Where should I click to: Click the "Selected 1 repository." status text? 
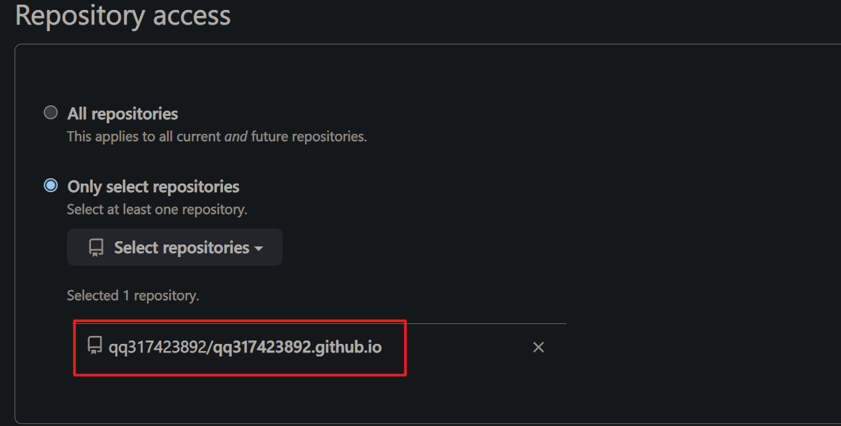[133, 295]
